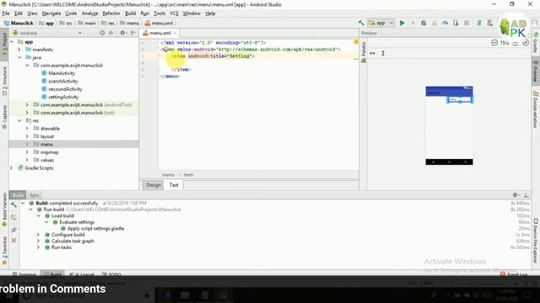Expand the manifests folder

[x=19, y=50]
